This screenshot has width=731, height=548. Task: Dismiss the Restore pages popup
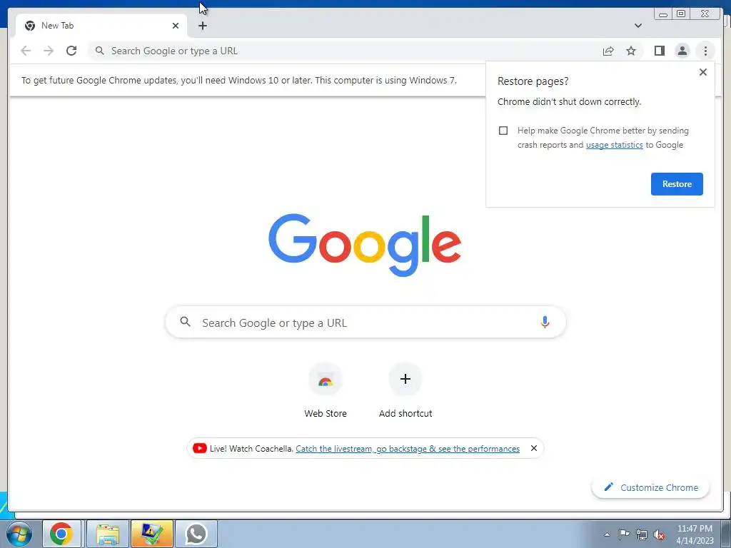pyautogui.click(x=702, y=72)
